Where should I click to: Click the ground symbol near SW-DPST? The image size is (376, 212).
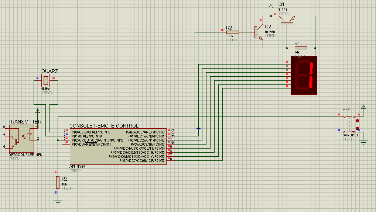coord(363,142)
